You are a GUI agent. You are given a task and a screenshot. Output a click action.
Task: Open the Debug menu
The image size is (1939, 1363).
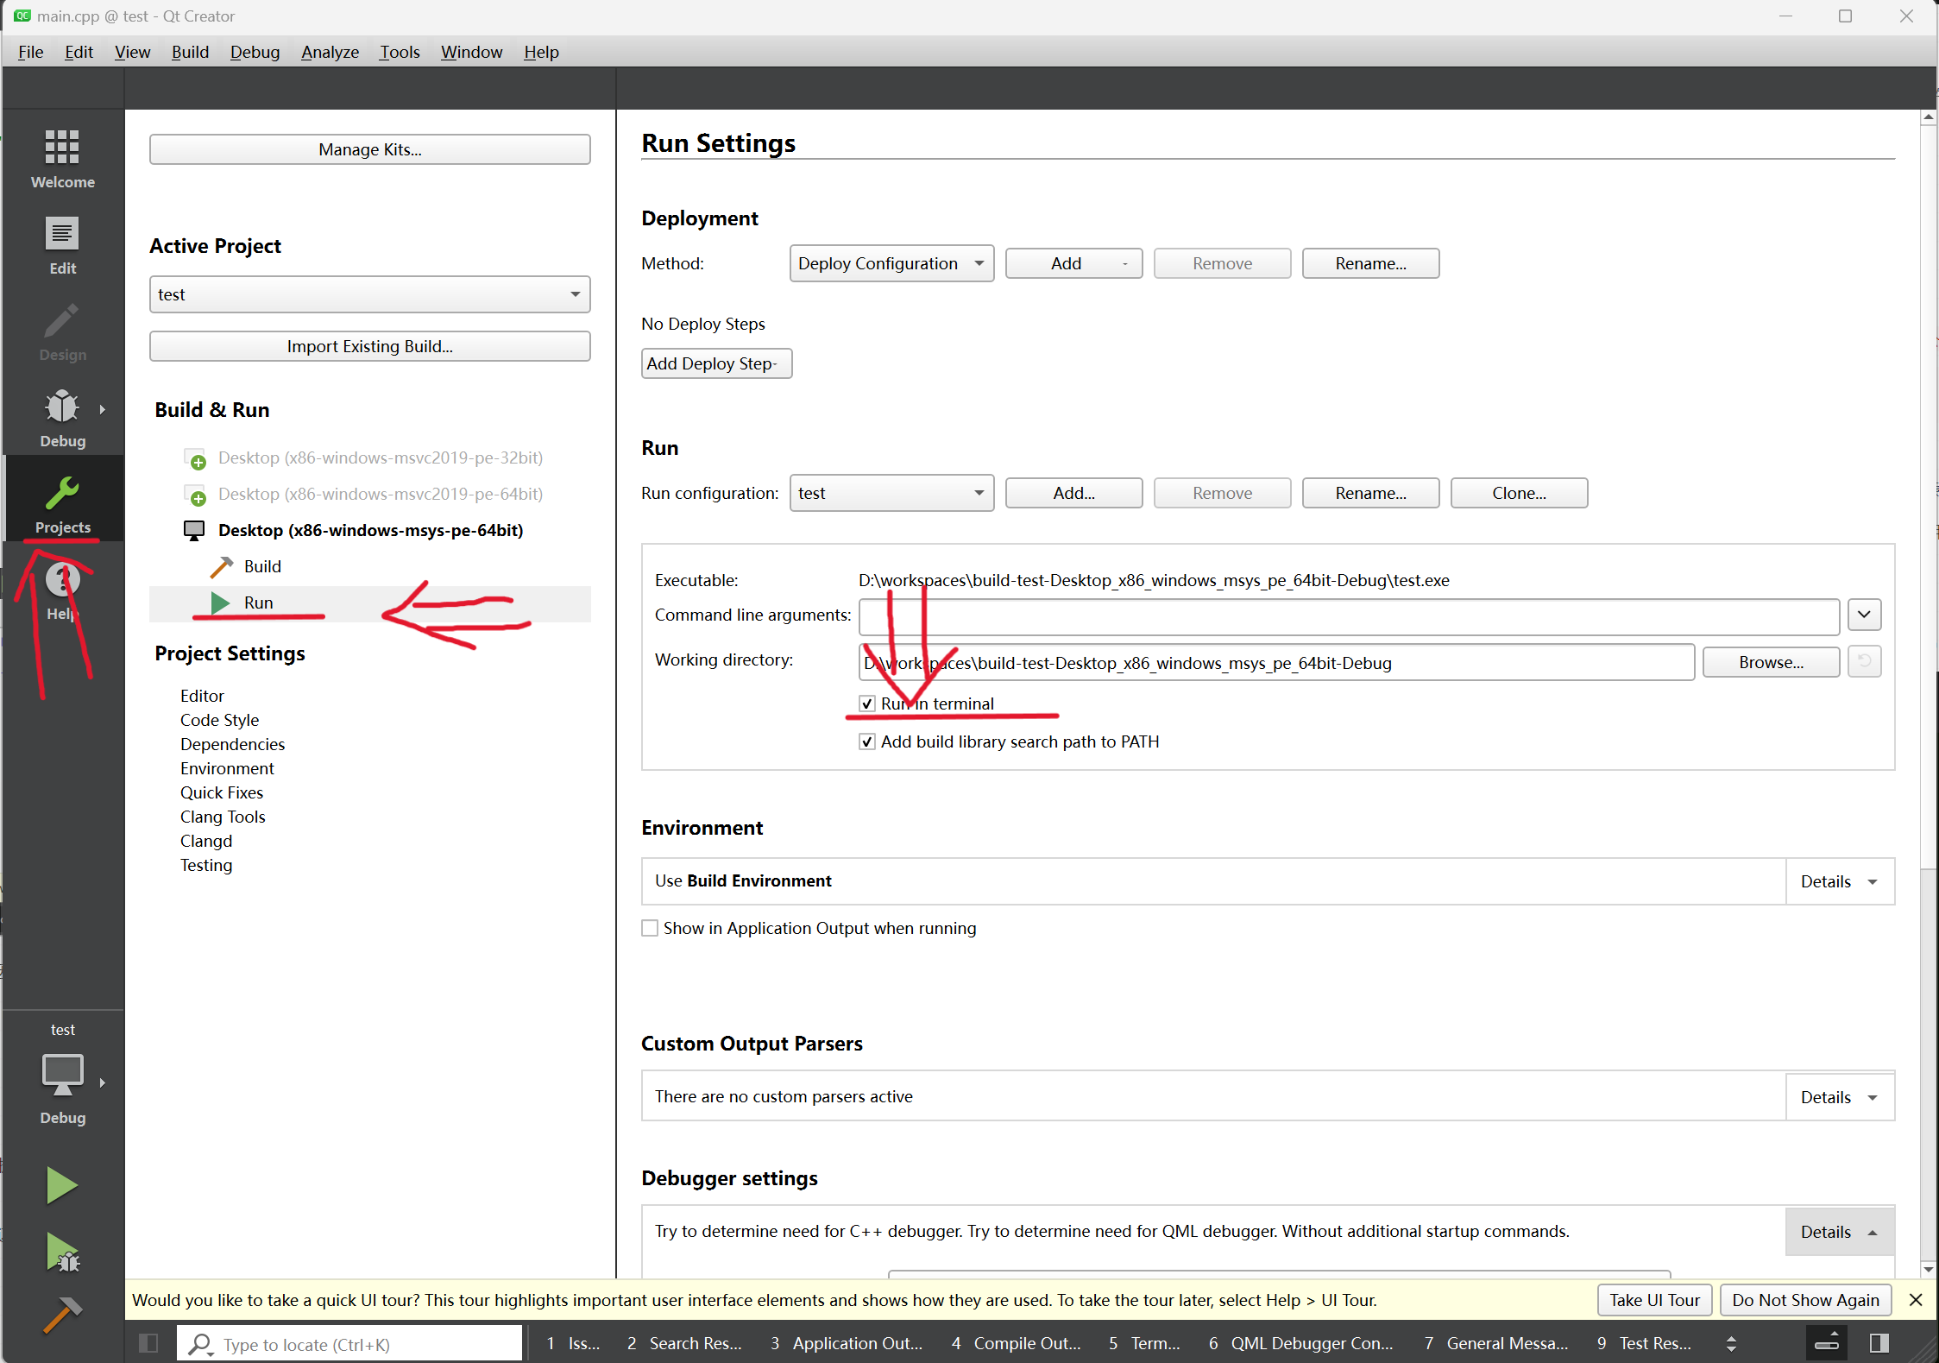[x=255, y=52]
